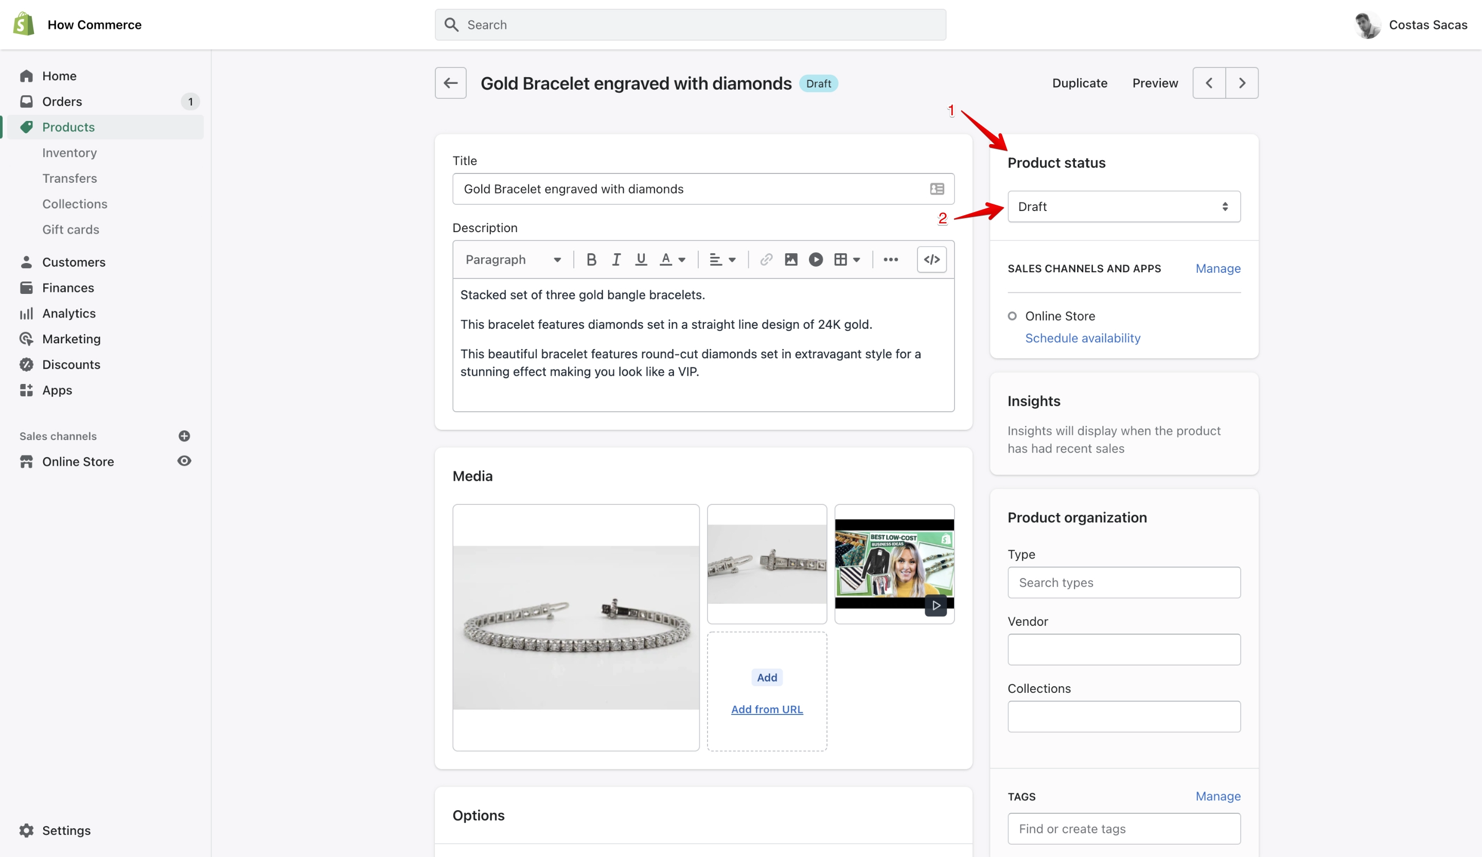
Task: Open Gift cards submenu item
Action: [x=70, y=230]
